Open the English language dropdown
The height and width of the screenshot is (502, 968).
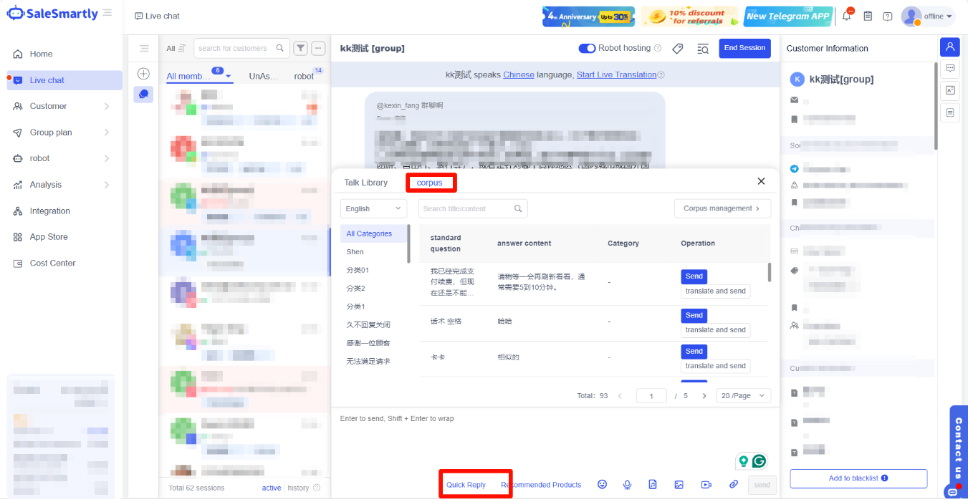click(x=373, y=208)
